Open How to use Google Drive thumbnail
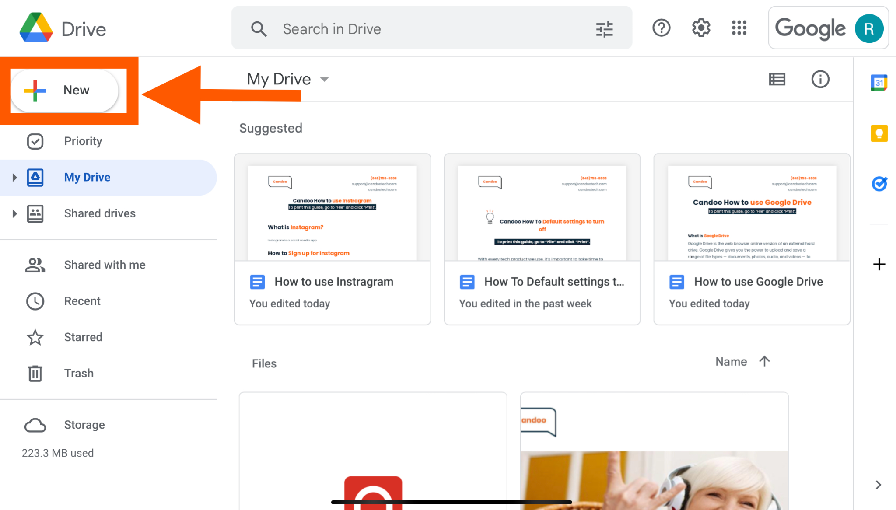Screen dimensions: 896x510 [x=752, y=207]
